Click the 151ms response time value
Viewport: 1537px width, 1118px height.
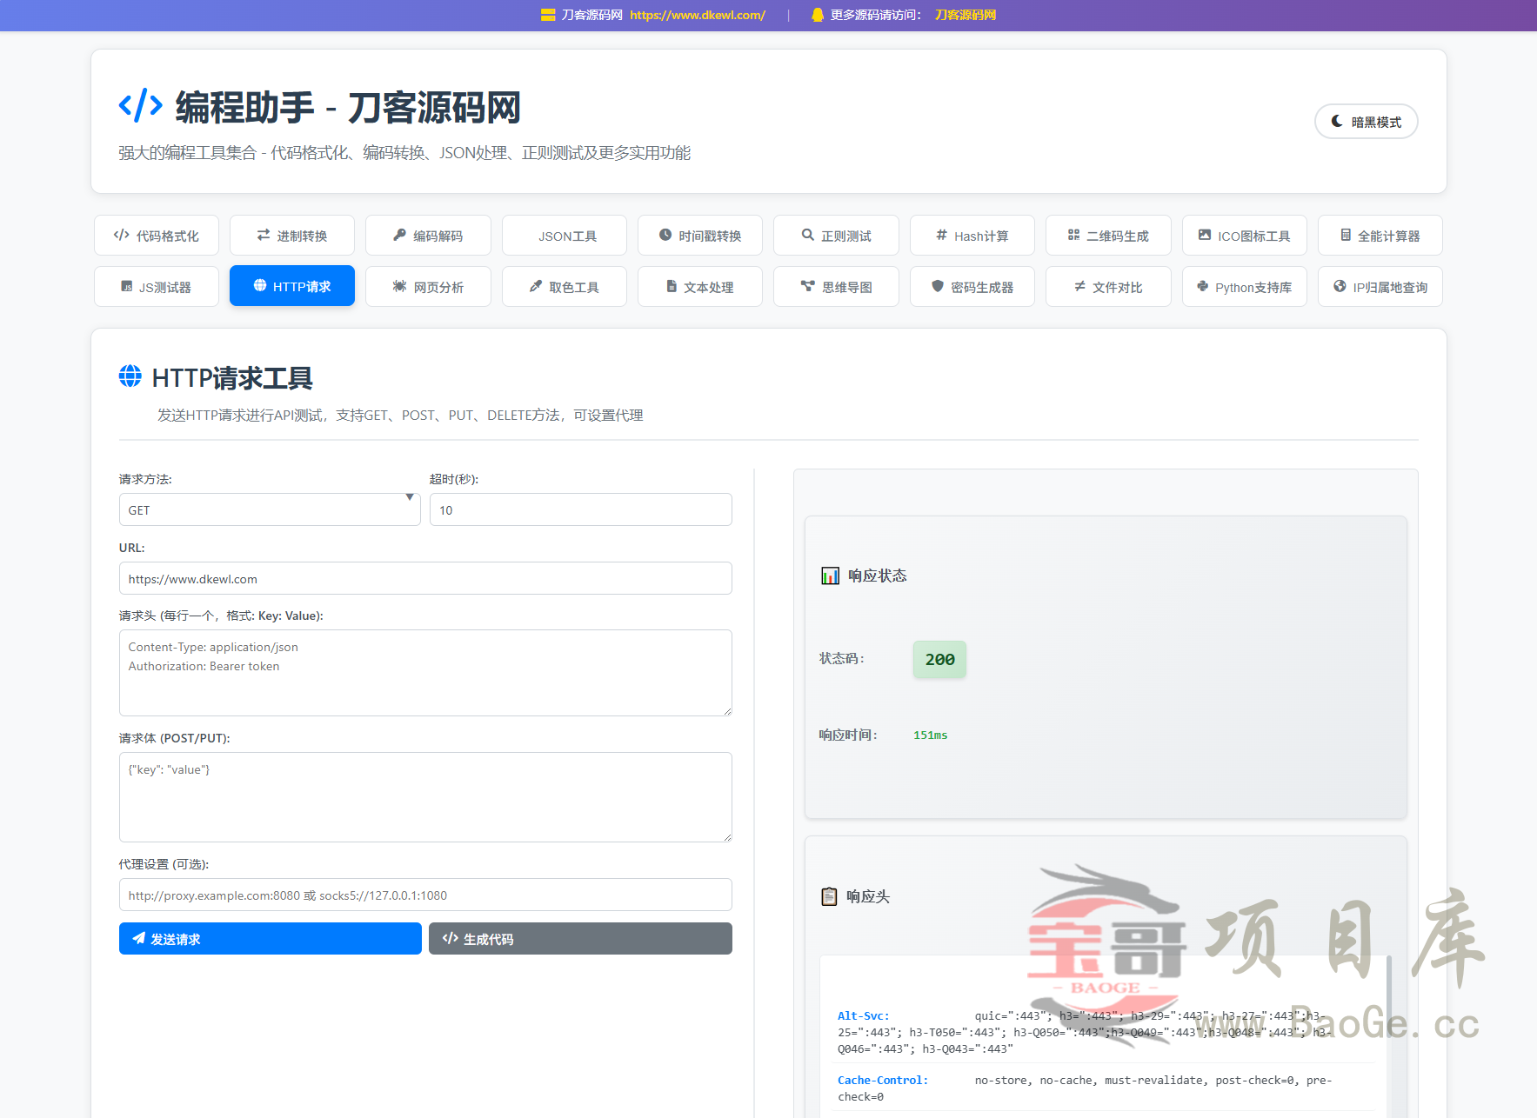tap(930, 735)
